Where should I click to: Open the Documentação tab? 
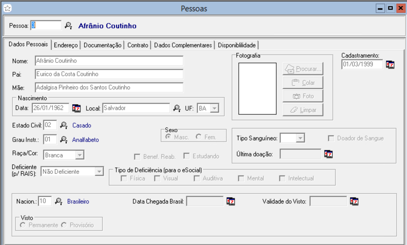(102, 45)
